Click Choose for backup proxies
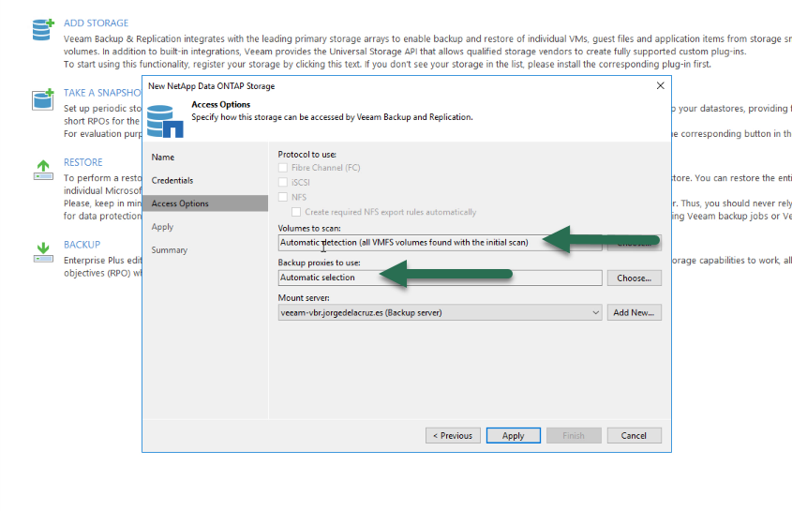Screen dimensions: 792x511 634,278
